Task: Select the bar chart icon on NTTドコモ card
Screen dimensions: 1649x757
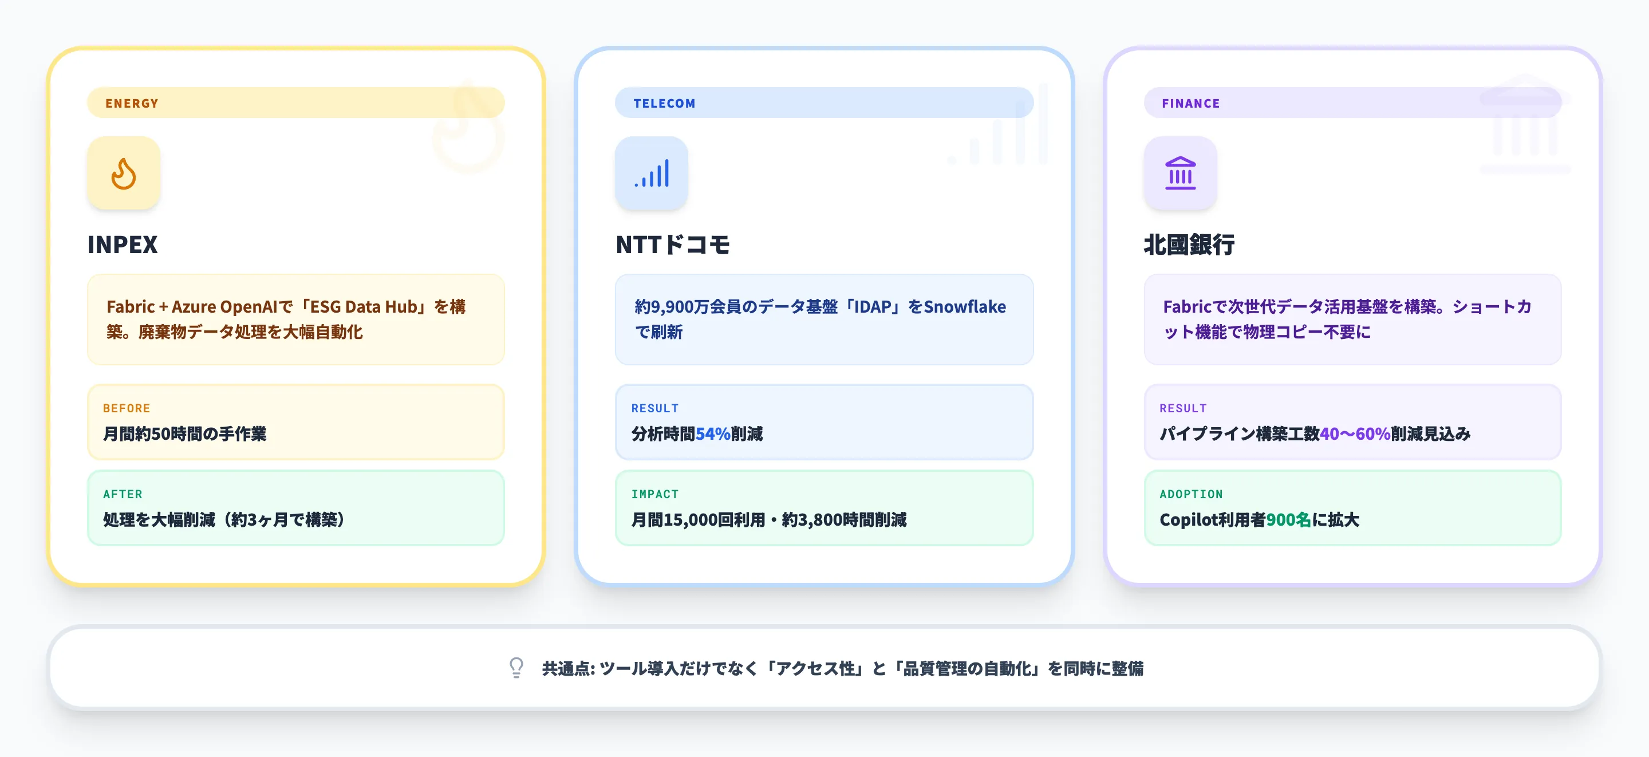Action: pos(652,173)
